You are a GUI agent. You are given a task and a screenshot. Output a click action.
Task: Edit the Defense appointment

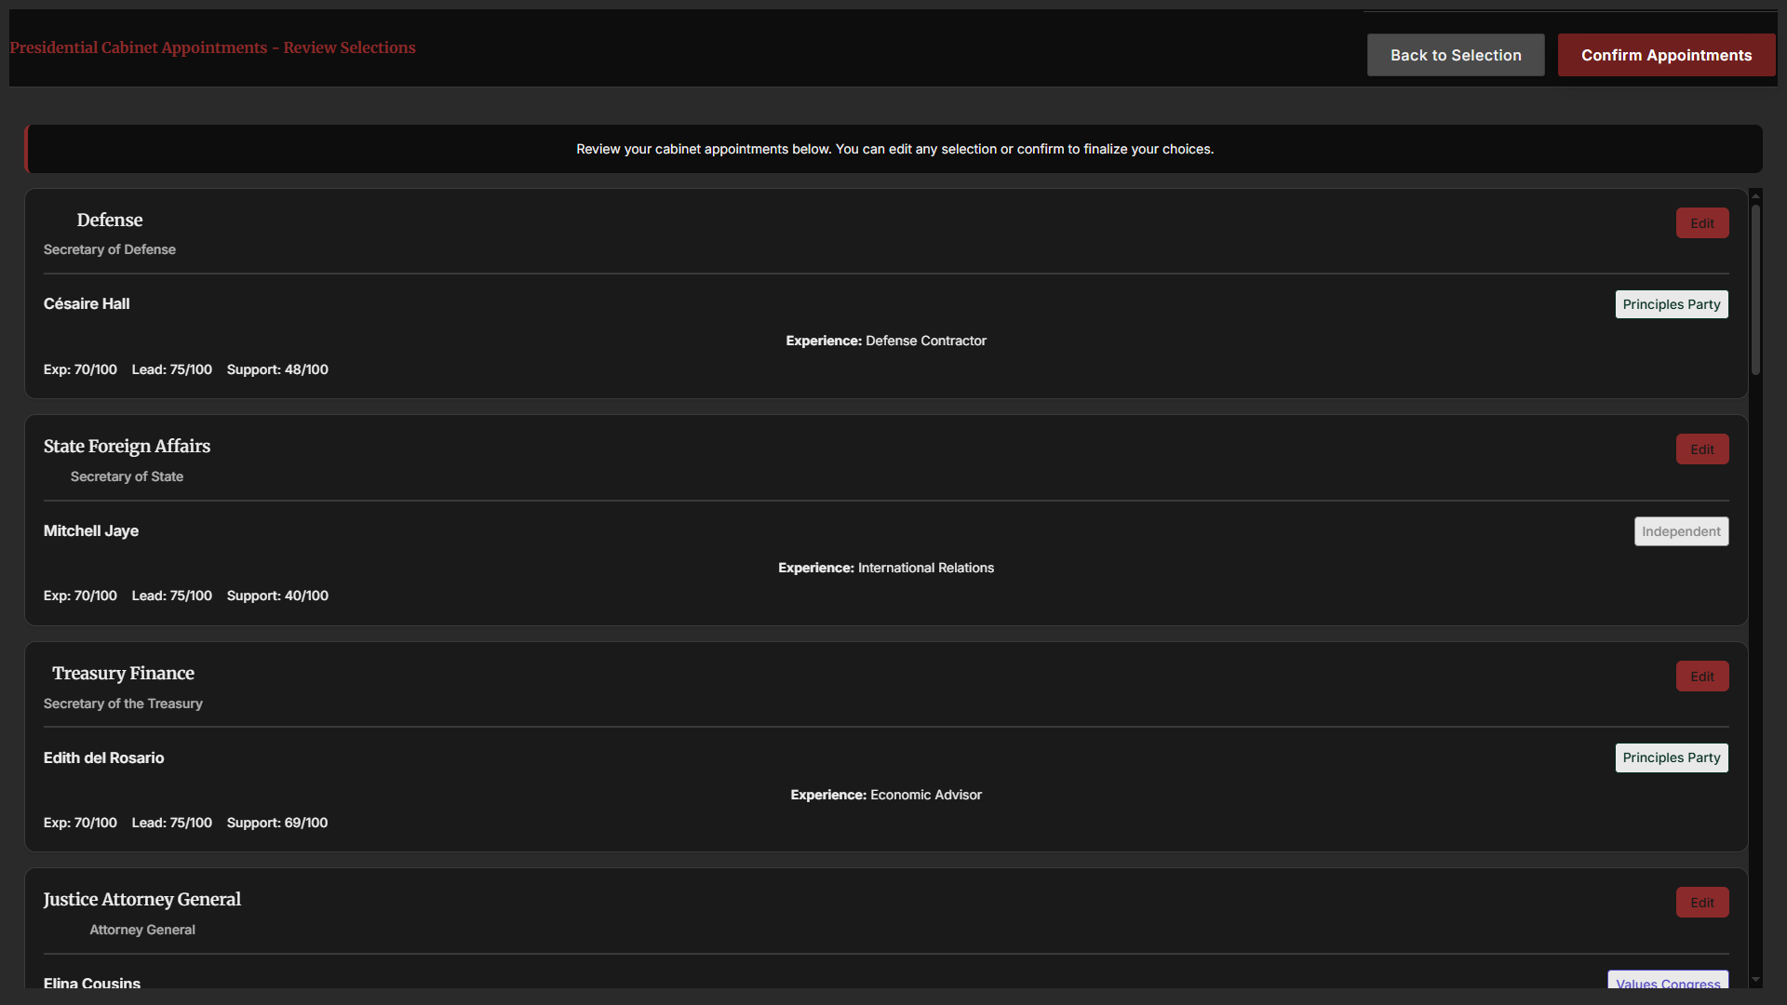pyautogui.click(x=1701, y=223)
